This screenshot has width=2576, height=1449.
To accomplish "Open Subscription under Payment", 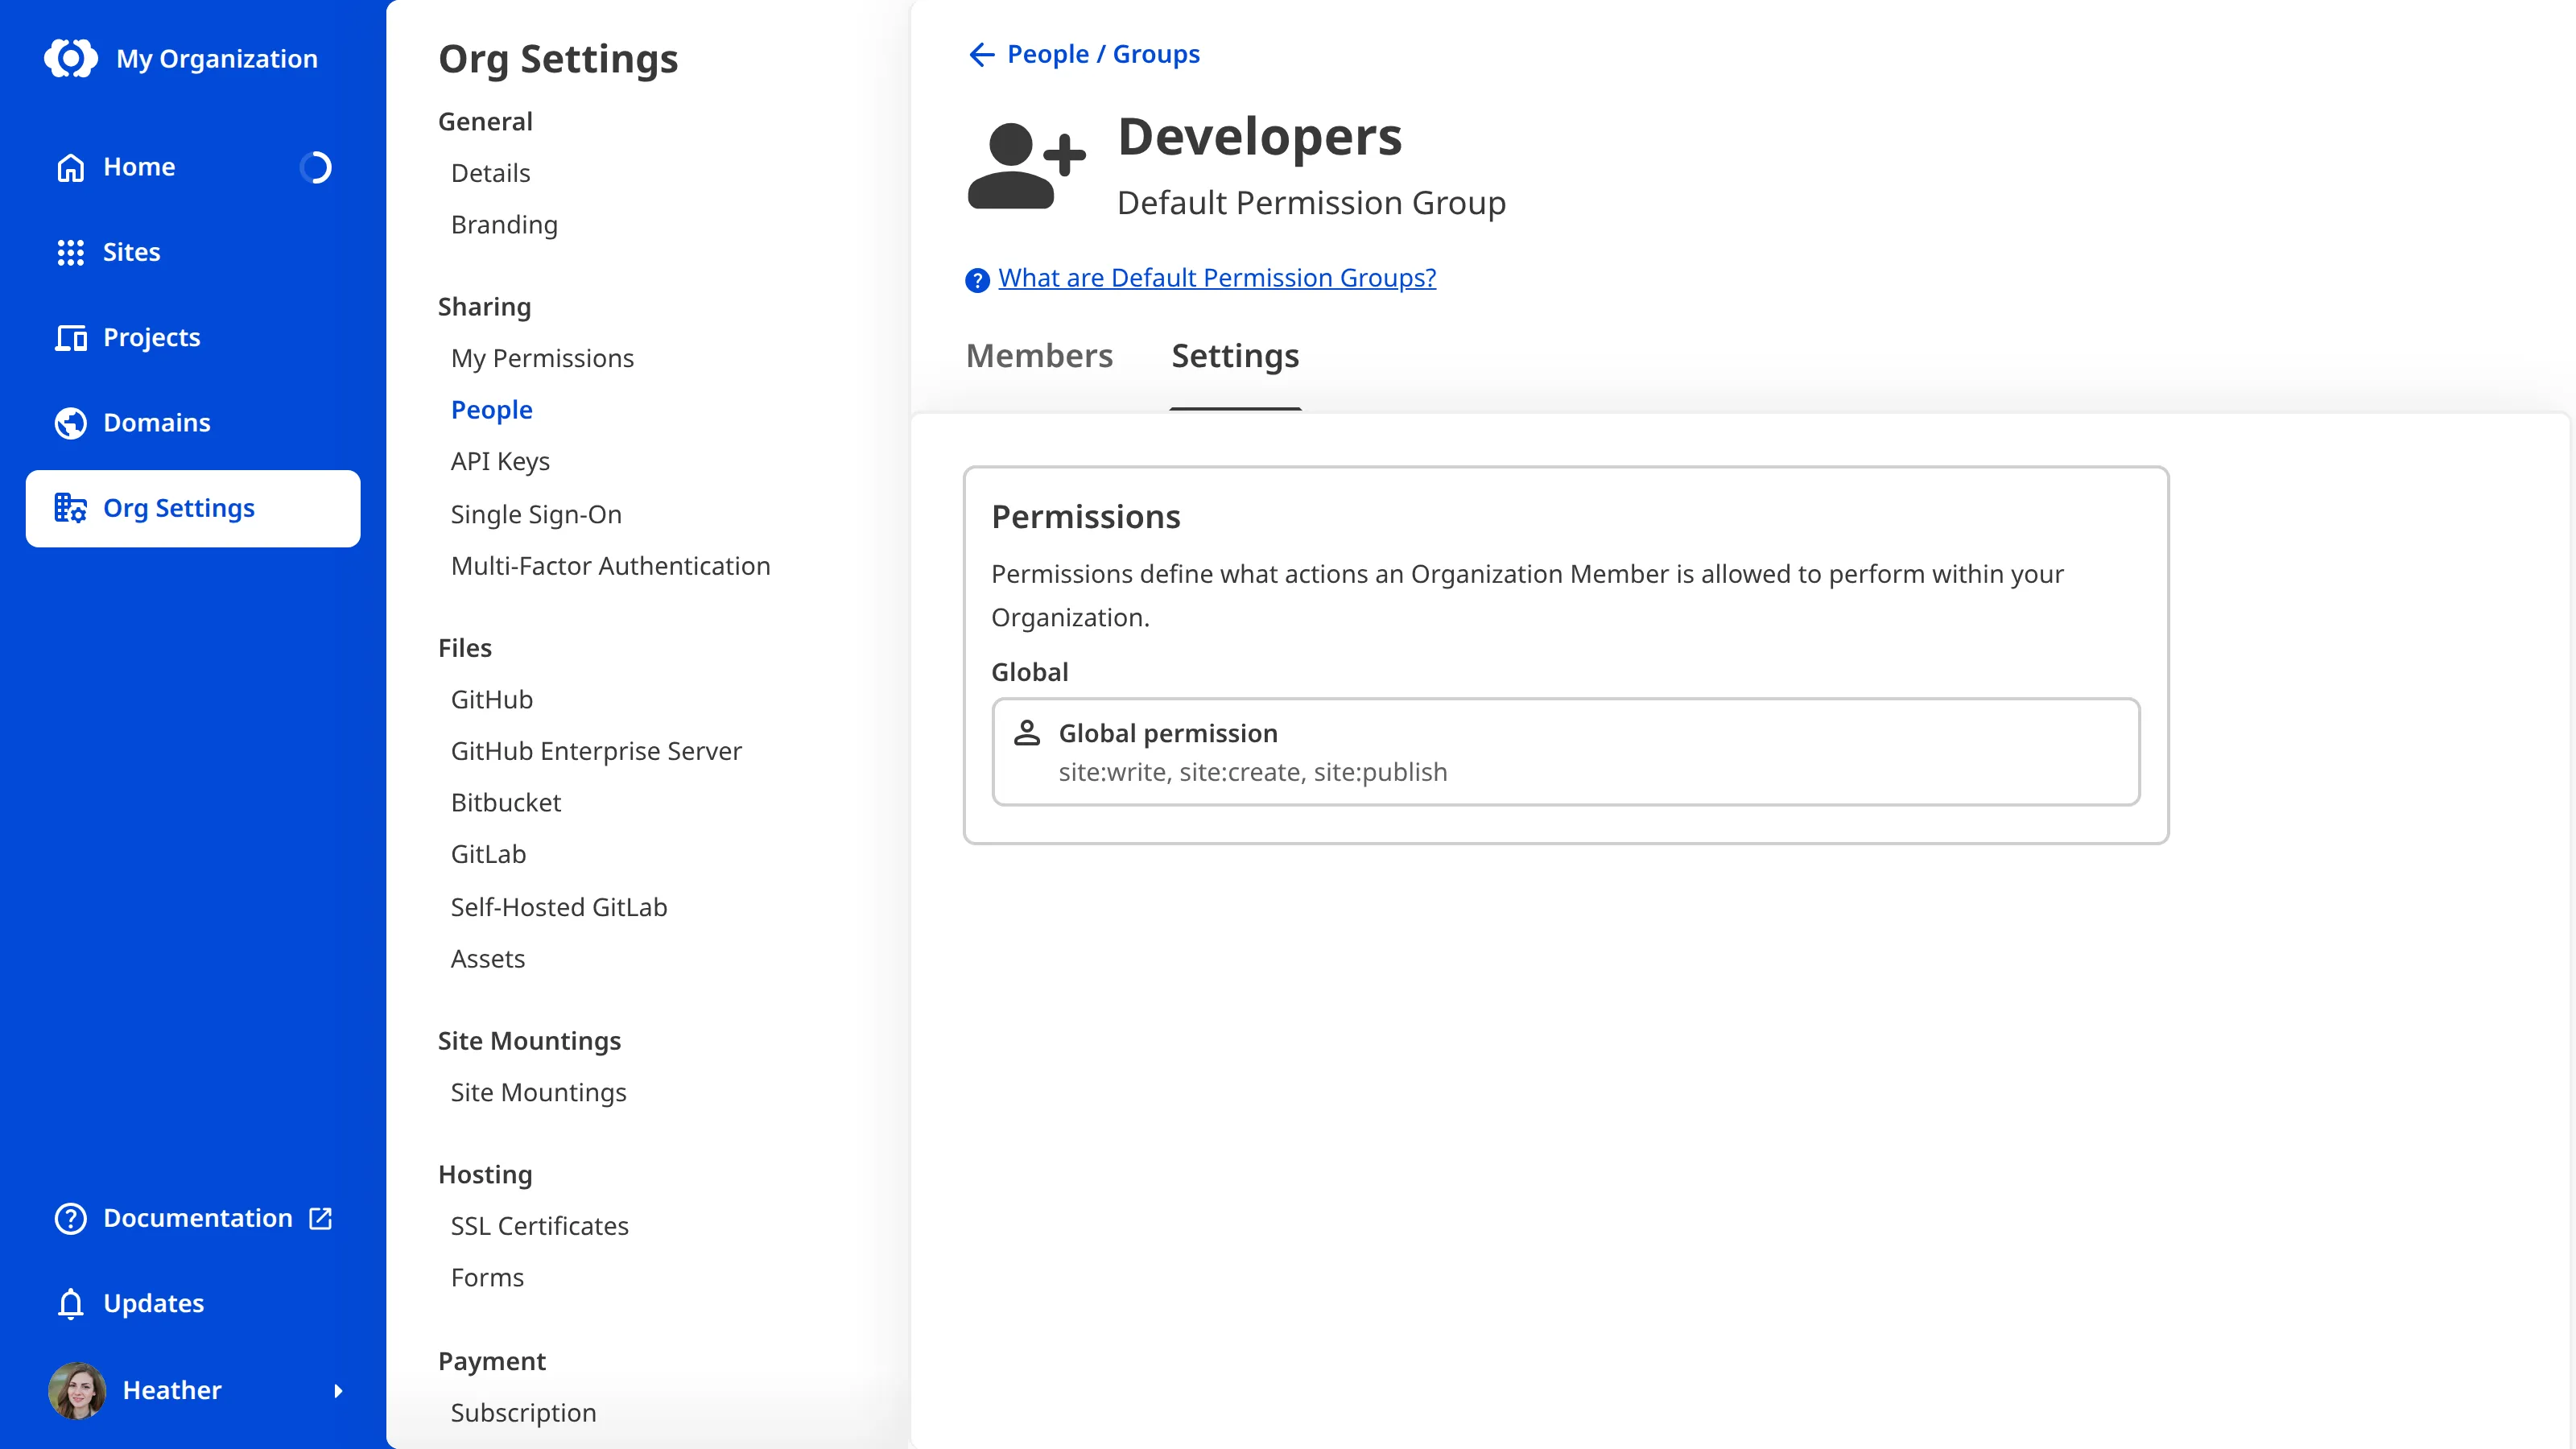I will 523,1412.
